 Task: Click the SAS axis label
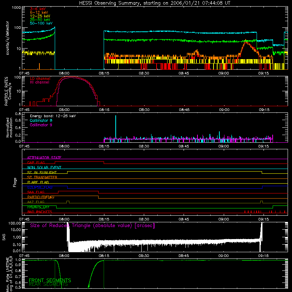(4, 237)
